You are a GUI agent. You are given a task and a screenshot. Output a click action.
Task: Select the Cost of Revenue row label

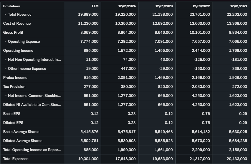17,24
